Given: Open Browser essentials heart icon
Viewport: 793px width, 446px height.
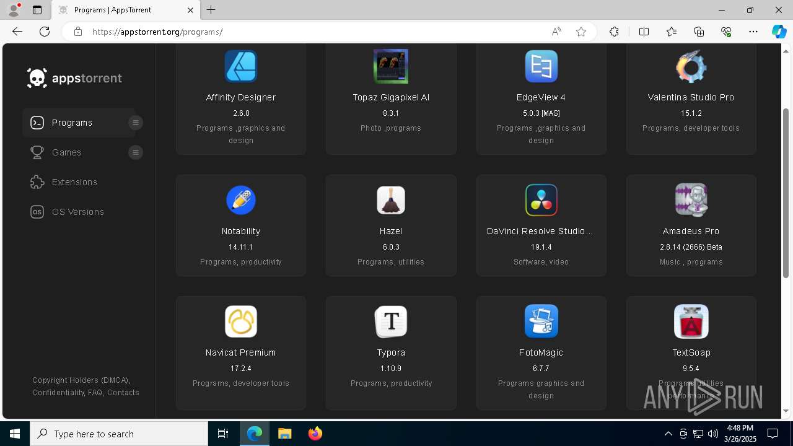Looking at the screenshot, I should click(x=726, y=32).
